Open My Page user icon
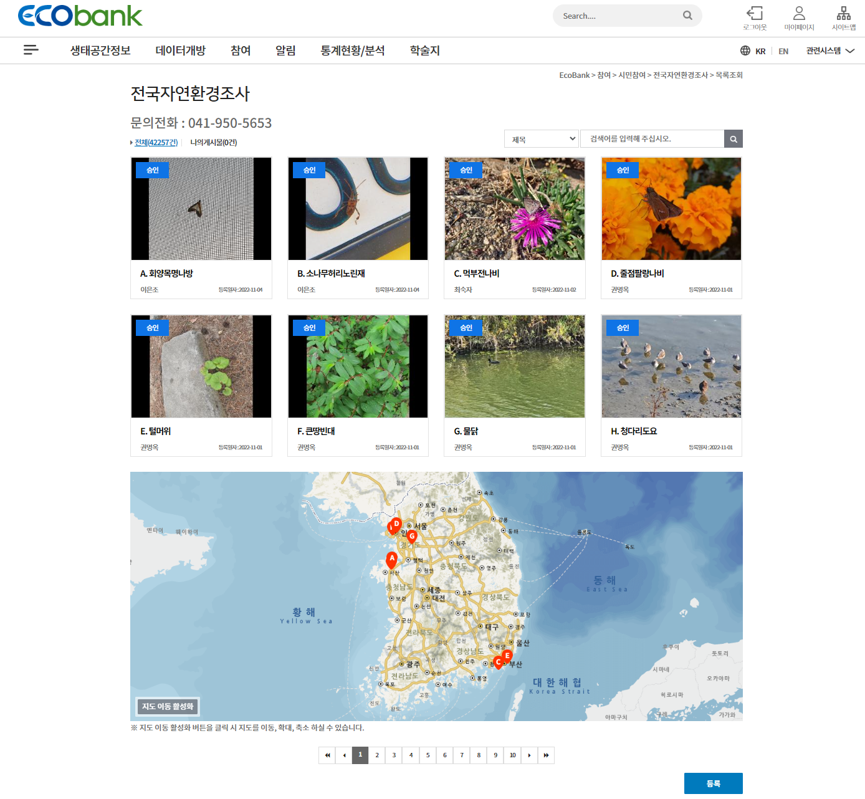 pyautogui.click(x=799, y=14)
